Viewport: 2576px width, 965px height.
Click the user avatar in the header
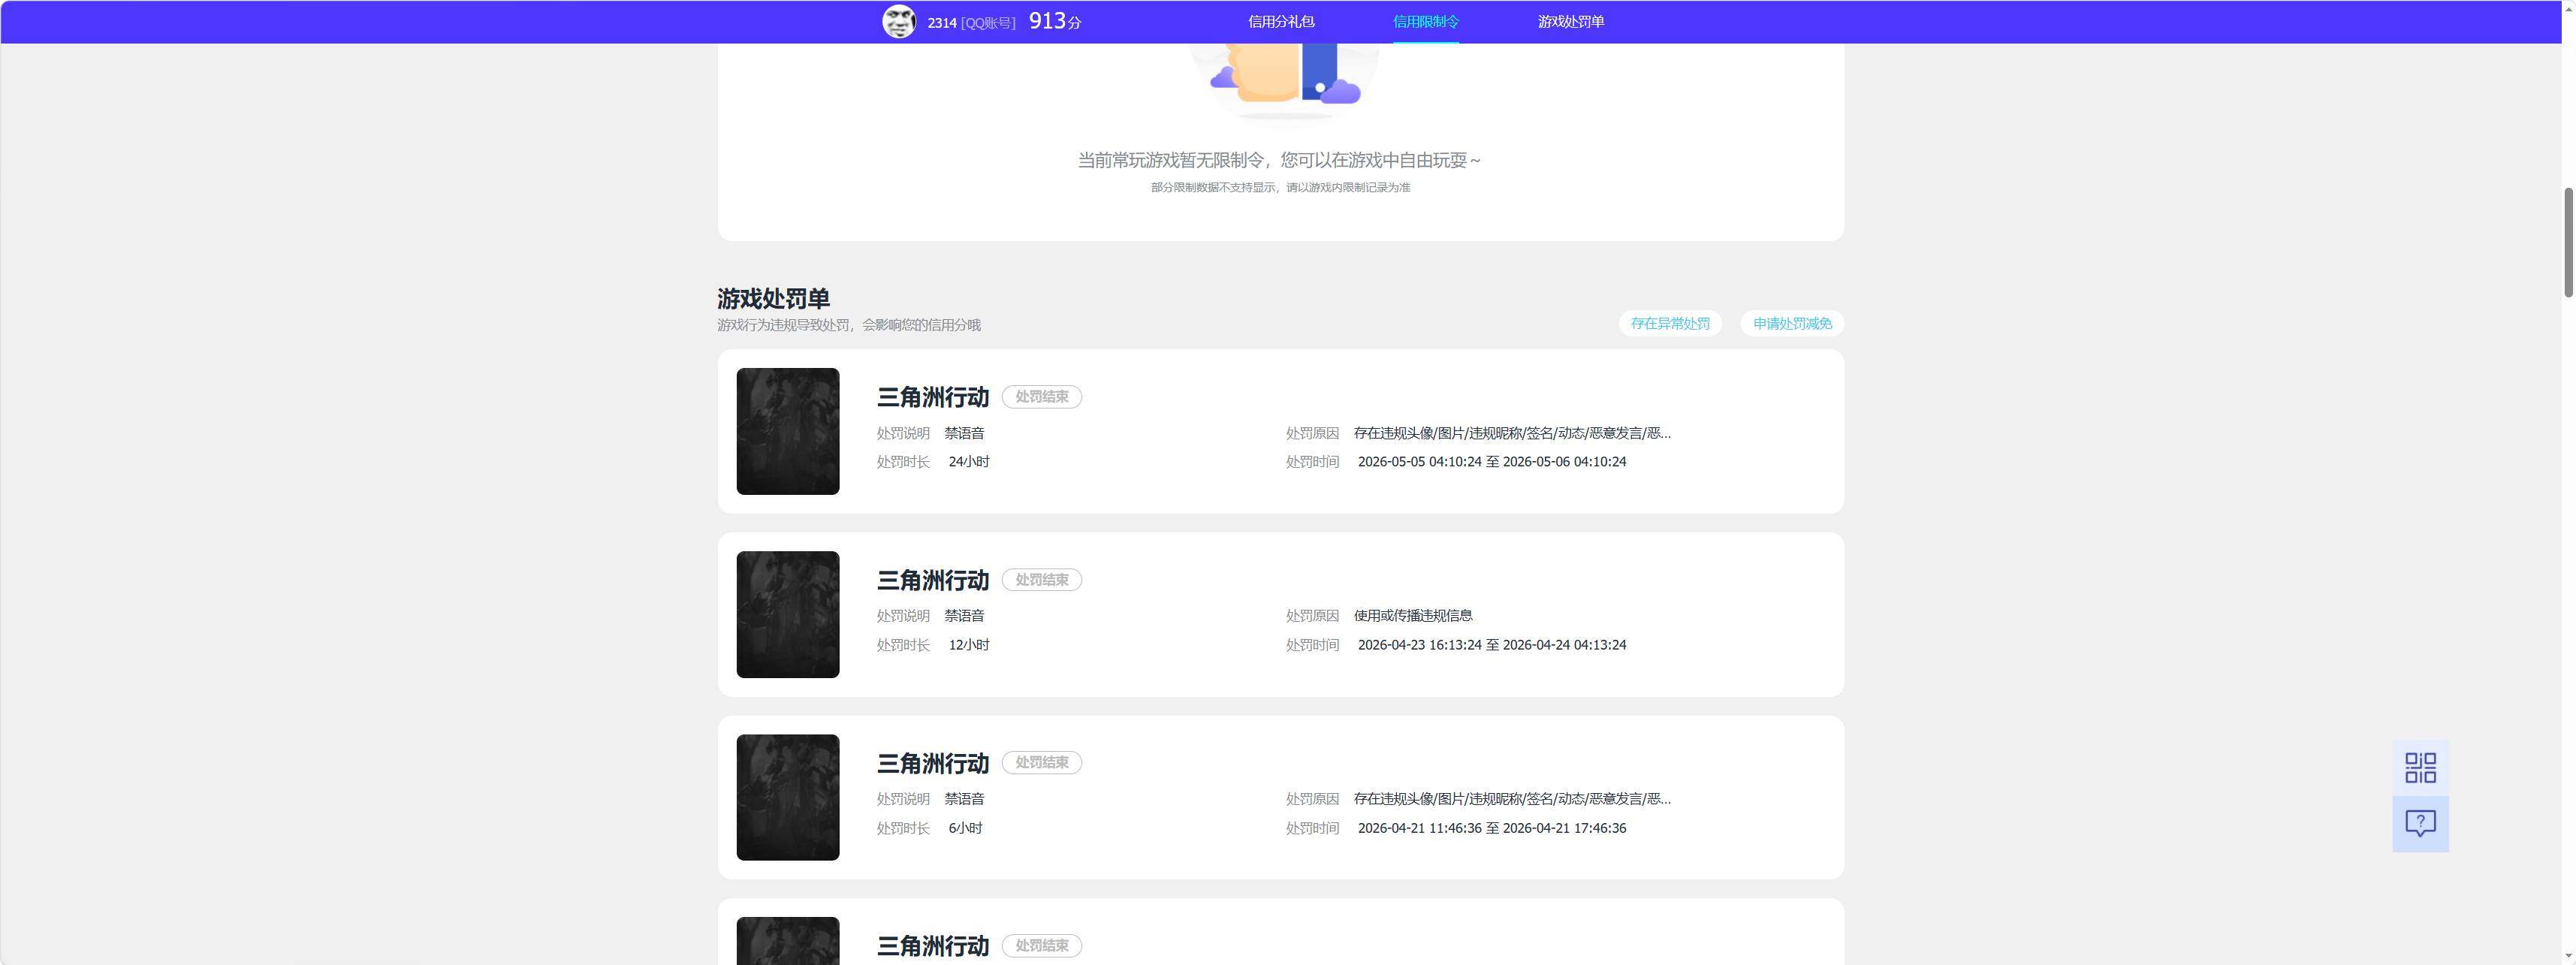(x=898, y=21)
